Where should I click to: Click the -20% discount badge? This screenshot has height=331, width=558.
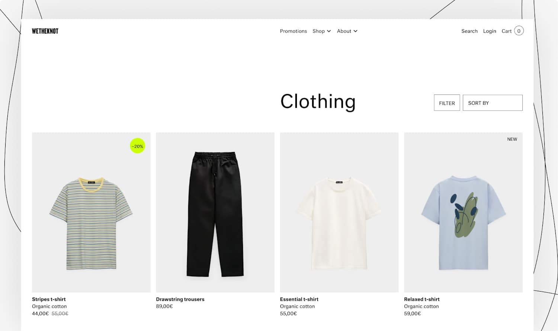[137, 146]
